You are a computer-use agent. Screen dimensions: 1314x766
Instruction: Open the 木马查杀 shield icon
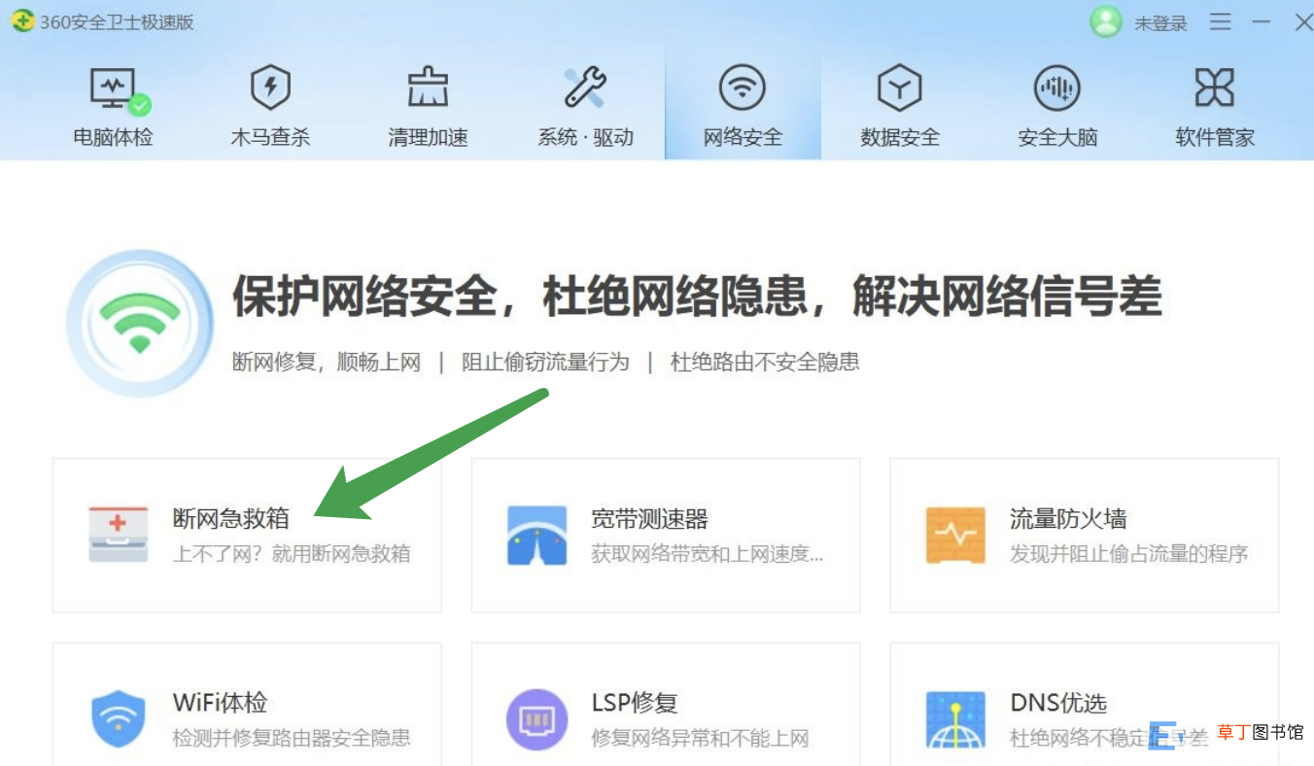(x=270, y=88)
